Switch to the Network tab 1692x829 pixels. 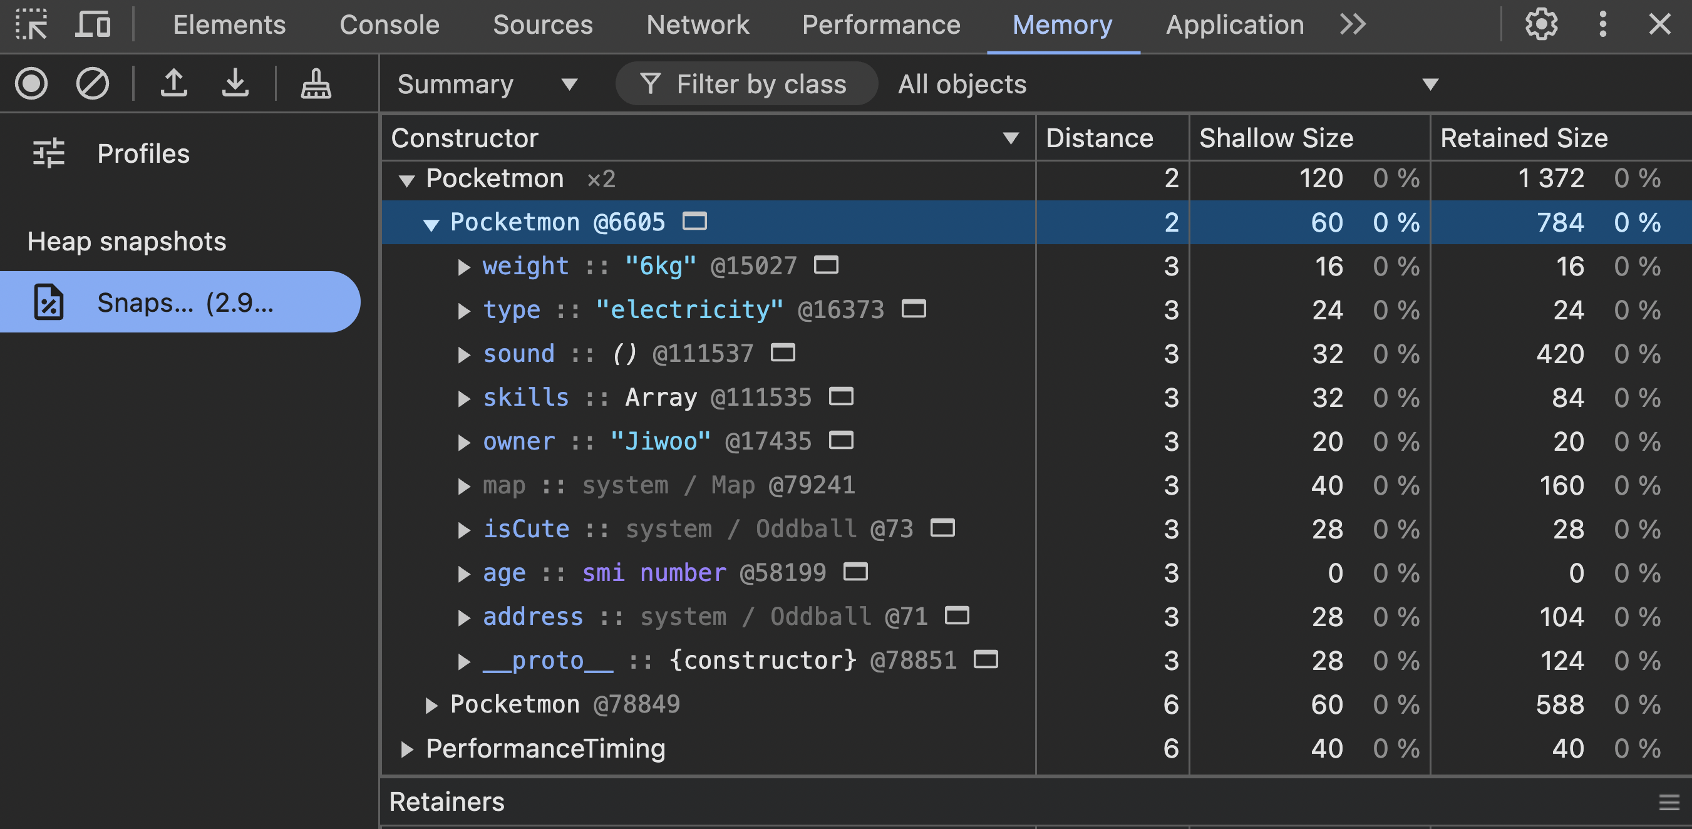pyautogui.click(x=697, y=25)
